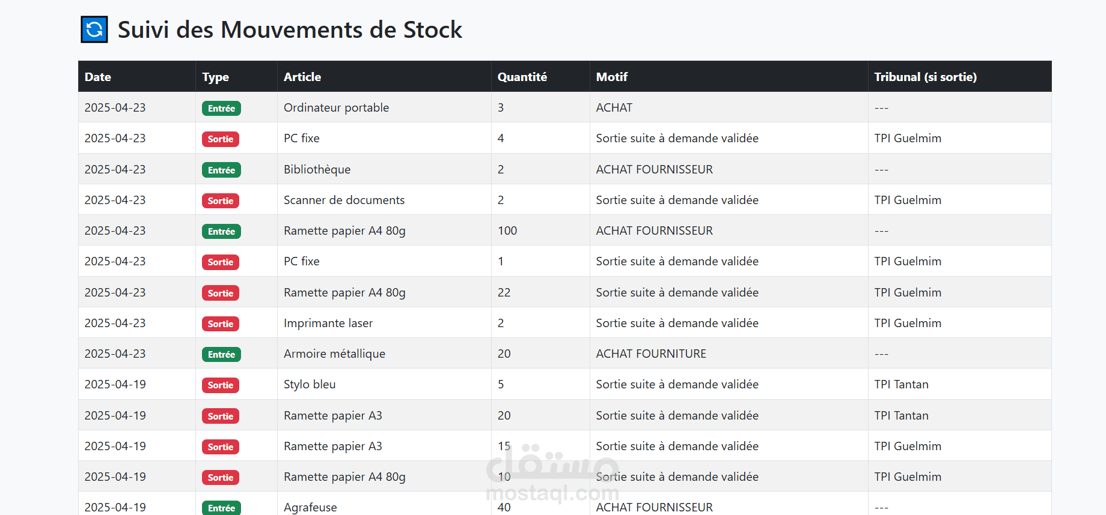
Task: Click the Entrée badge in the Agrafeuse row
Action: tap(221, 508)
